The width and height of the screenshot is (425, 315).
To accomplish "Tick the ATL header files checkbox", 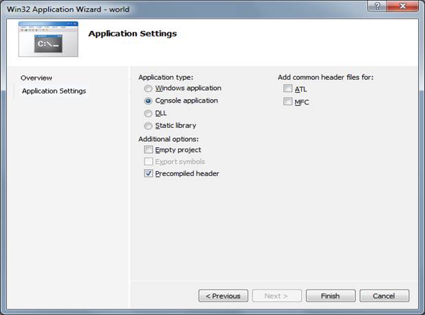I will [287, 88].
